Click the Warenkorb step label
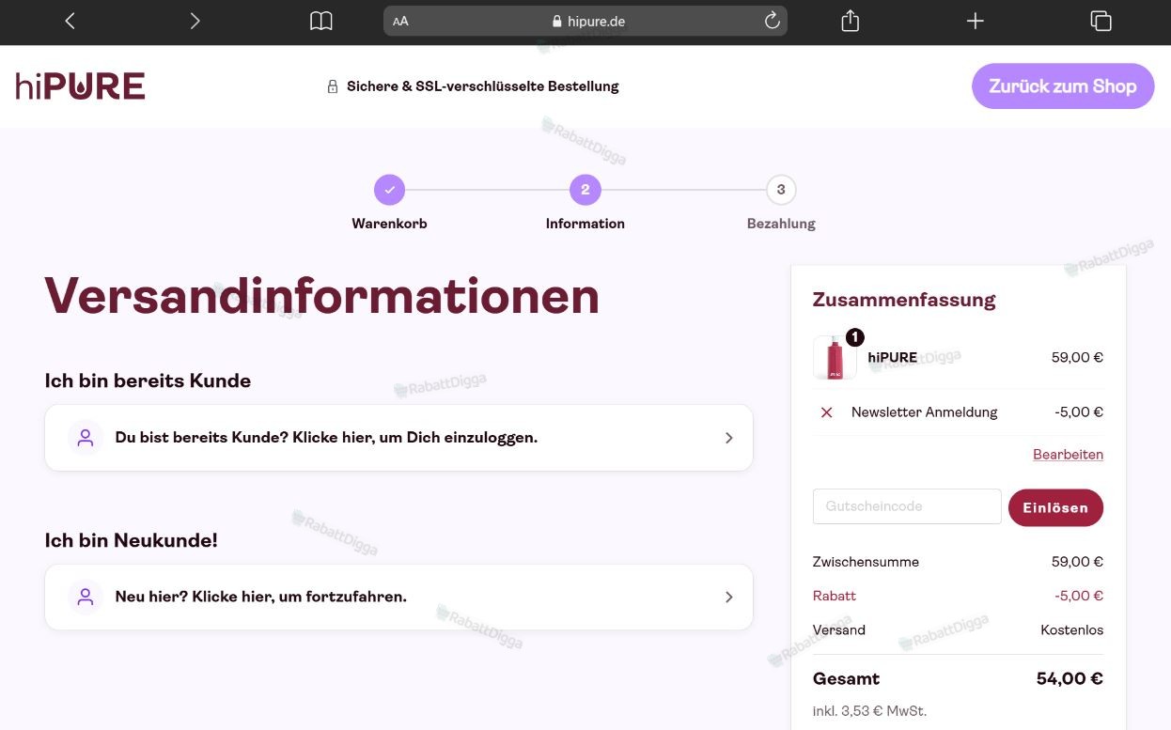 pyautogui.click(x=389, y=224)
